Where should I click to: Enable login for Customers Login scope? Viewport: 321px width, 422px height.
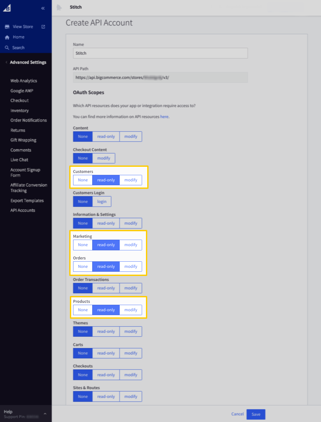tap(102, 201)
